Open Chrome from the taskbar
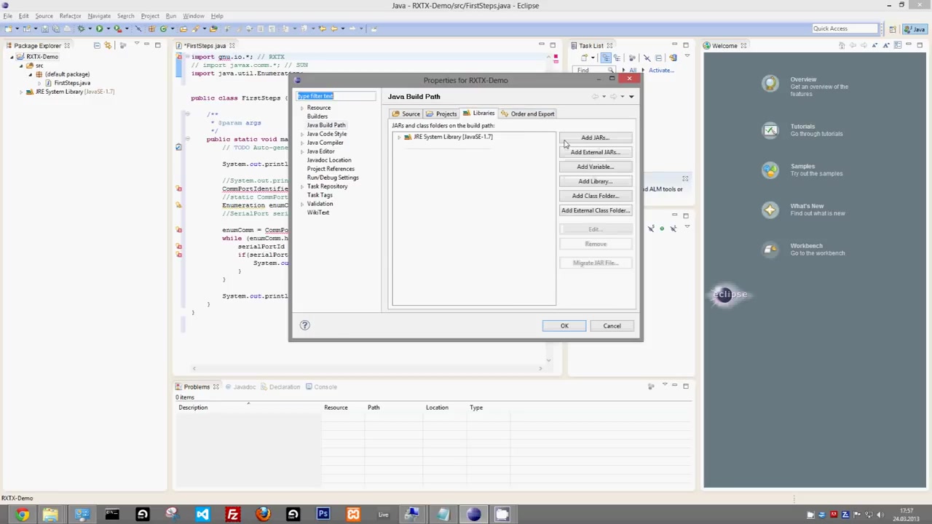 22,515
